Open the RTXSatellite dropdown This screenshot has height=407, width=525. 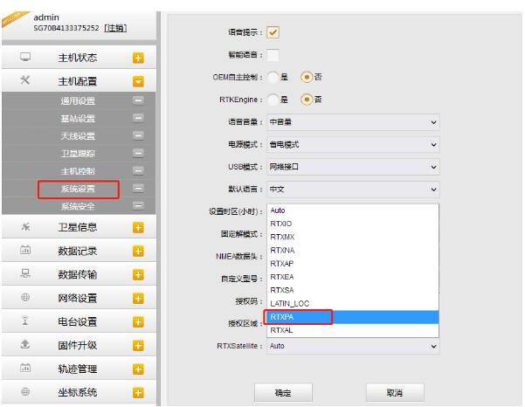[x=353, y=346]
